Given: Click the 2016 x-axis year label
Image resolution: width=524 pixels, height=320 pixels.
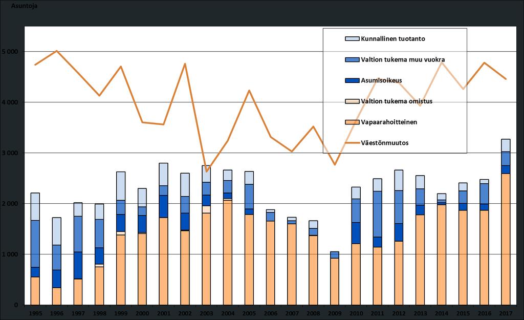Looking at the screenshot, I should [x=484, y=314].
